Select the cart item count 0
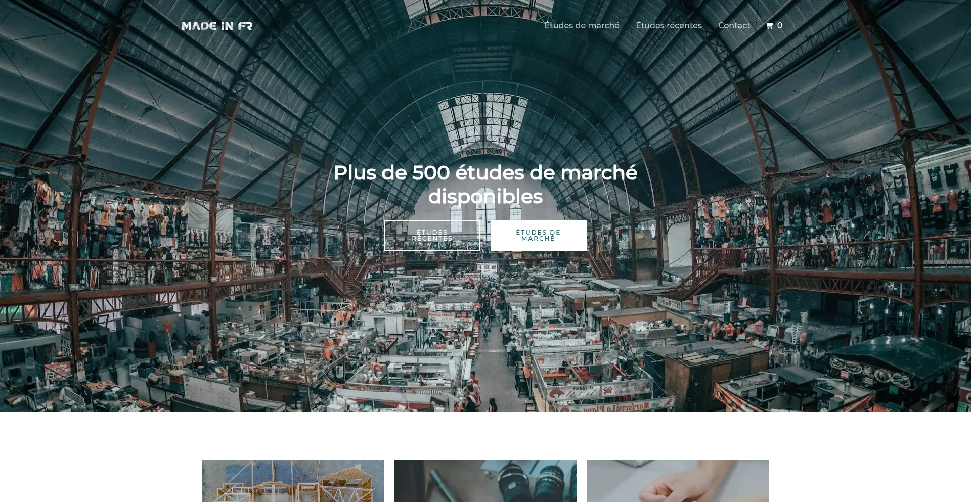Screen dimensions: 971x502 (x=780, y=25)
